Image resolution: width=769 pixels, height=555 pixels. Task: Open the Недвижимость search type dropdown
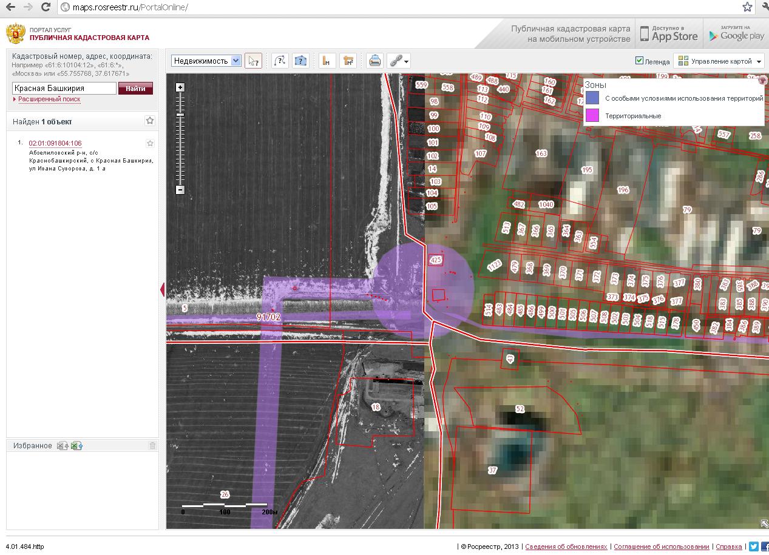[206, 61]
